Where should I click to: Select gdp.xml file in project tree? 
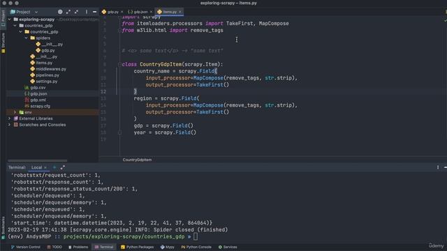coord(35,100)
